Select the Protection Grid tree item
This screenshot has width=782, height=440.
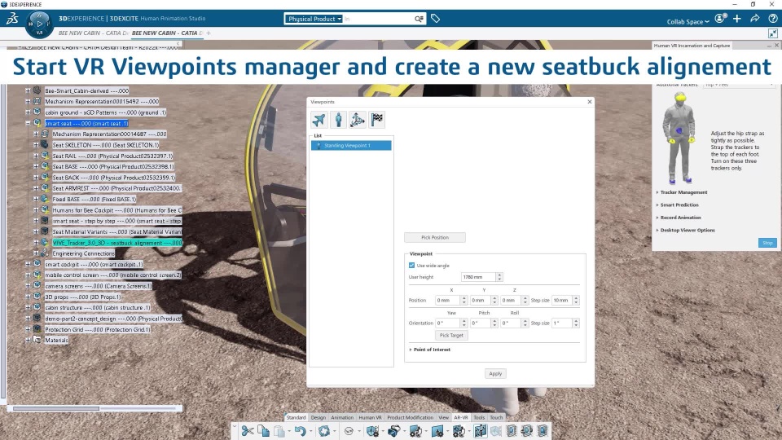[97, 329]
